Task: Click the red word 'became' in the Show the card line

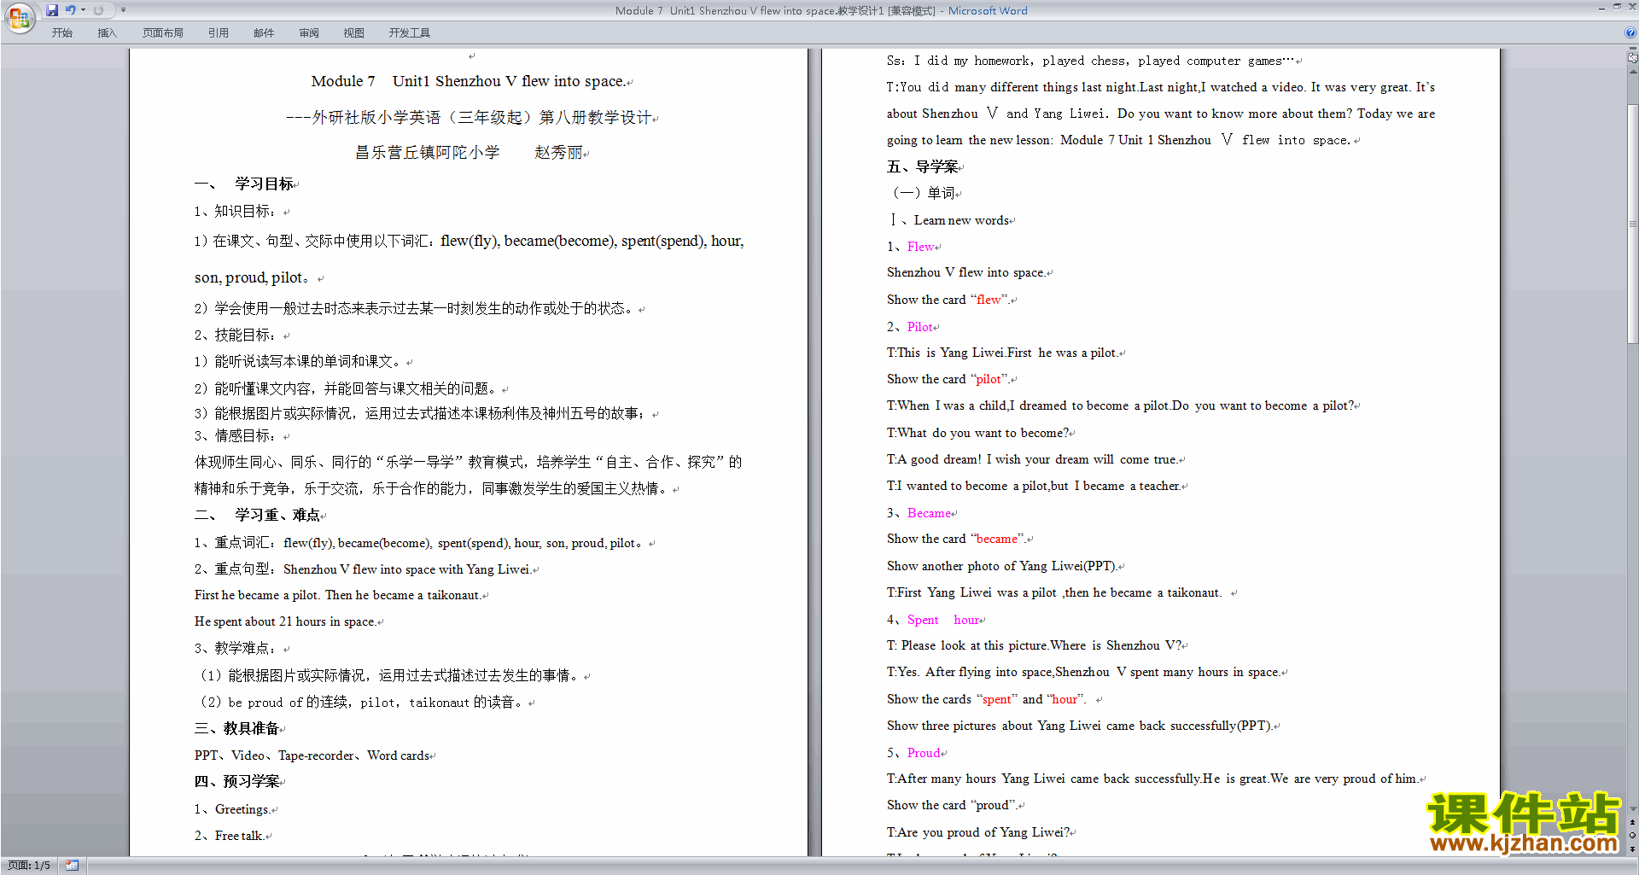Action: [x=997, y=539]
